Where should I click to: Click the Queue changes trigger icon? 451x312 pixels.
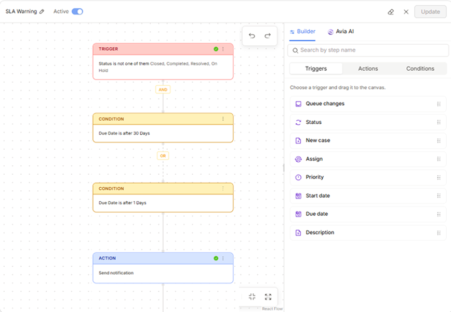point(298,104)
